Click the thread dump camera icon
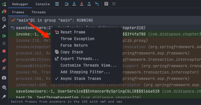201x105 pixels. (x=4, y=78)
